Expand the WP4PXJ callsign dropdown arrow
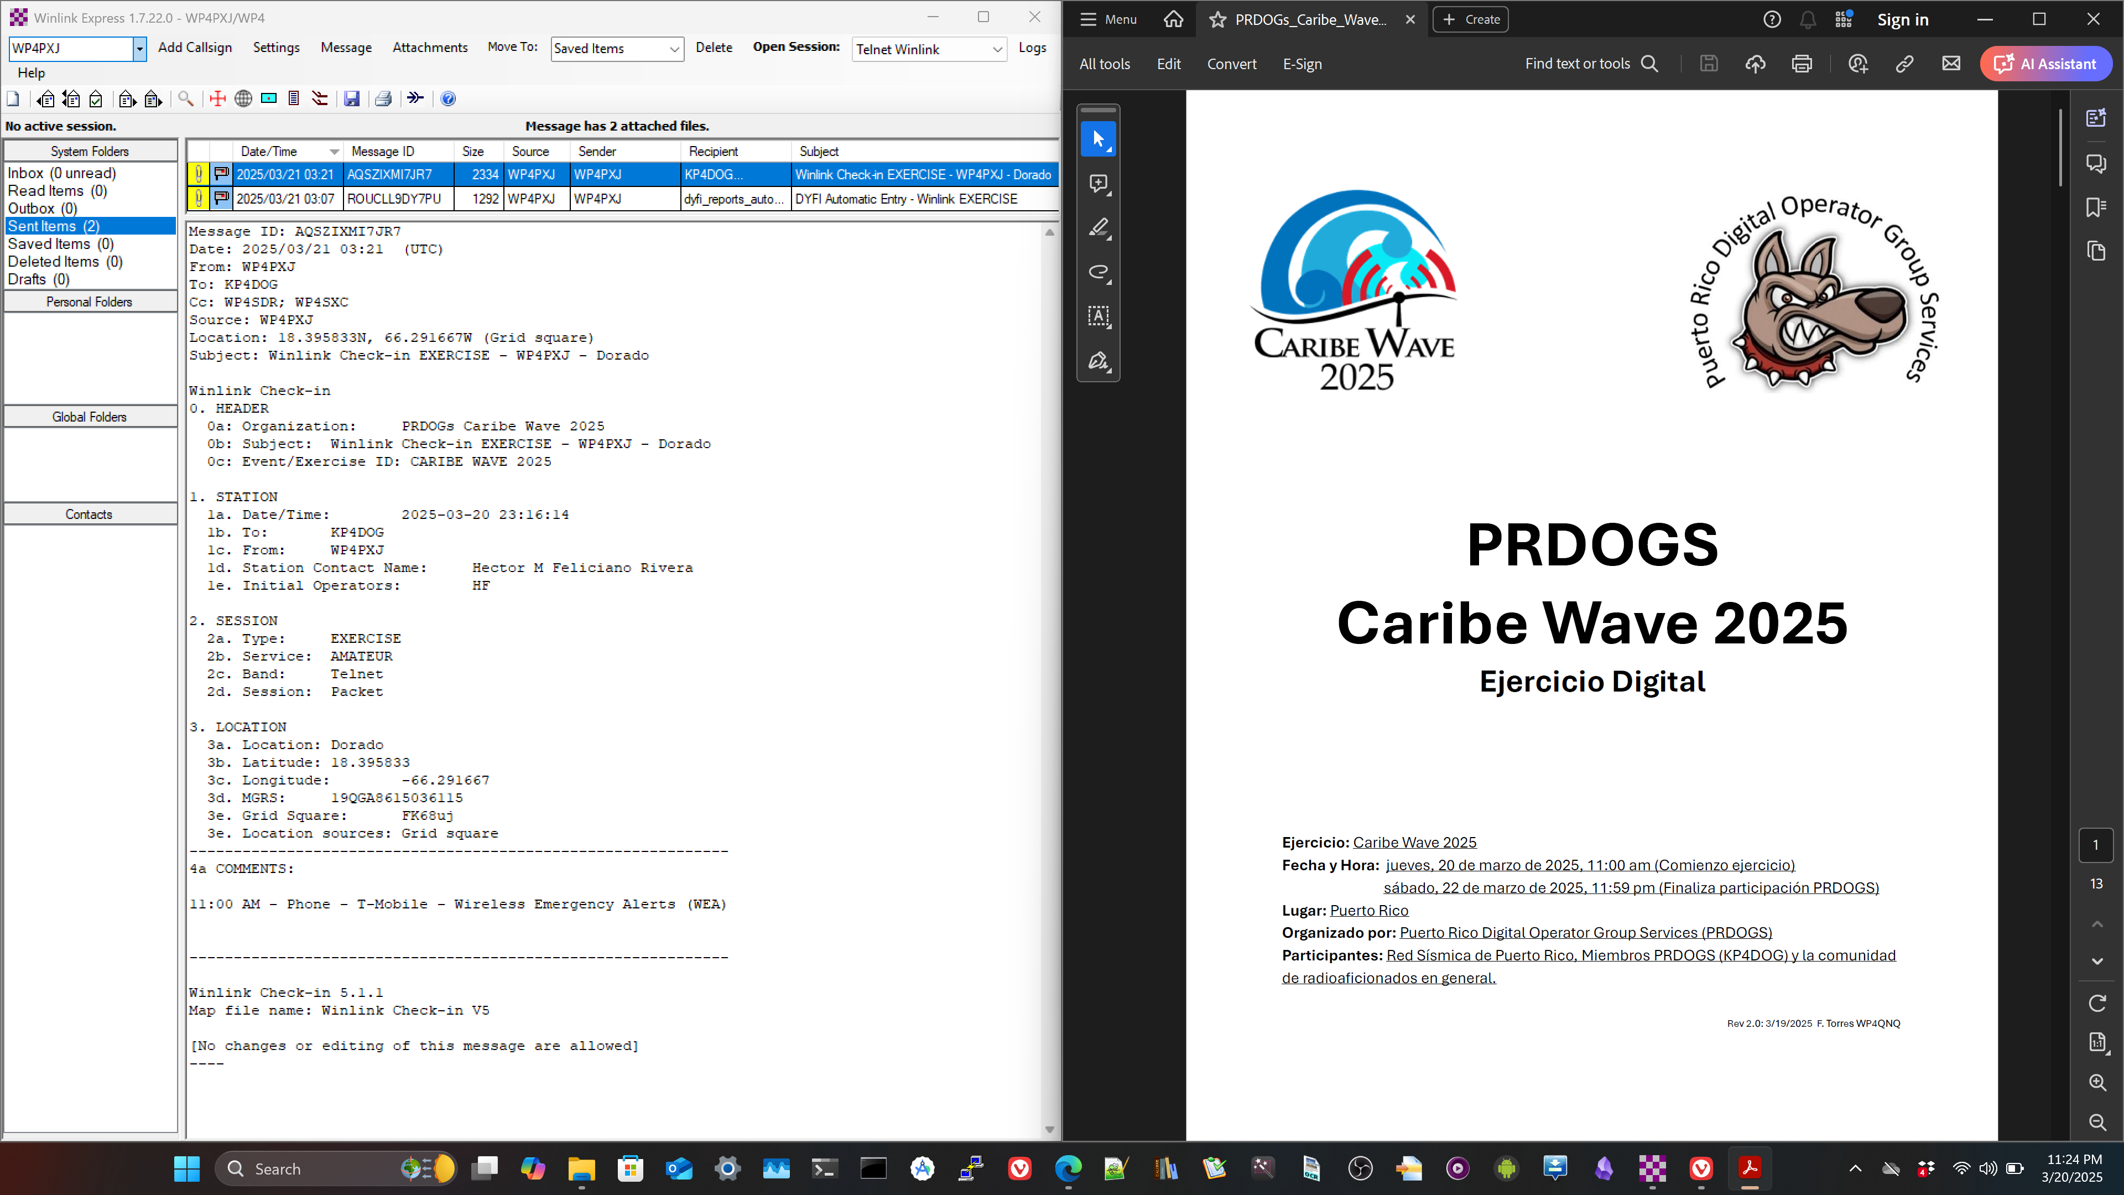The image size is (2124, 1195). tap(139, 49)
